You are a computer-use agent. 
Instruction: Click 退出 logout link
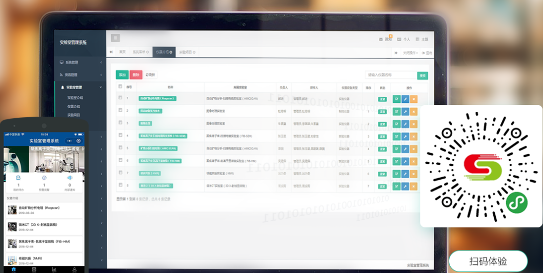pyautogui.click(x=427, y=53)
